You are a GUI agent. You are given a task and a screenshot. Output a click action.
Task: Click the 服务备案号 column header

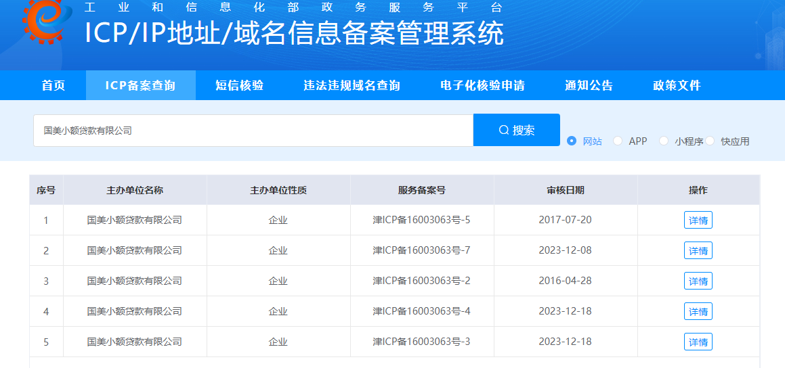(x=422, y=190)
